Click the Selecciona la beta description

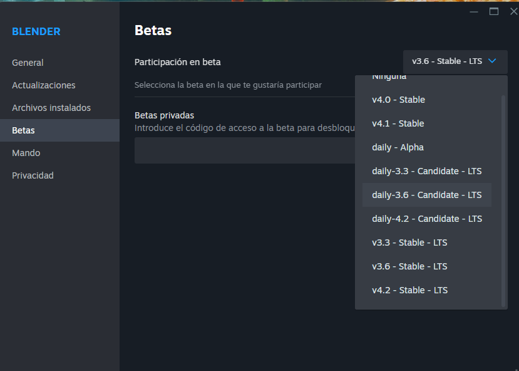[x=228, y=85]
